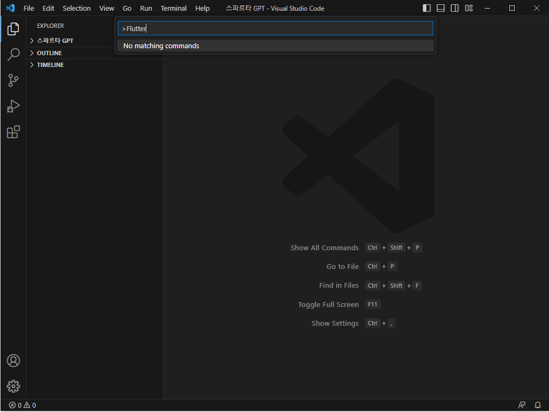Open the Accounts icon
The image size is (549, 412).
(13, 361)
